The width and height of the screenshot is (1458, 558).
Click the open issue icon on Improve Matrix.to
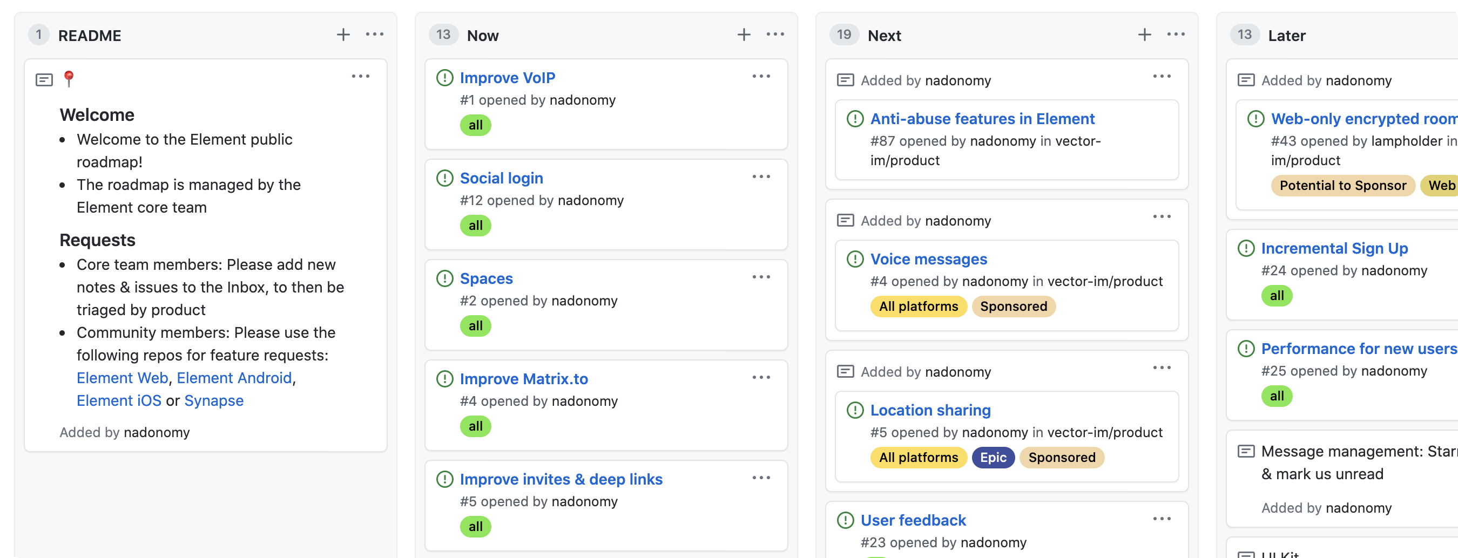click(x=445, y=379)
